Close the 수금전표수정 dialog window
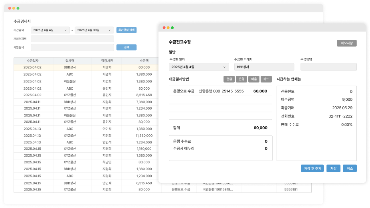Screen dimensions: 370x208 click(164, 27)
